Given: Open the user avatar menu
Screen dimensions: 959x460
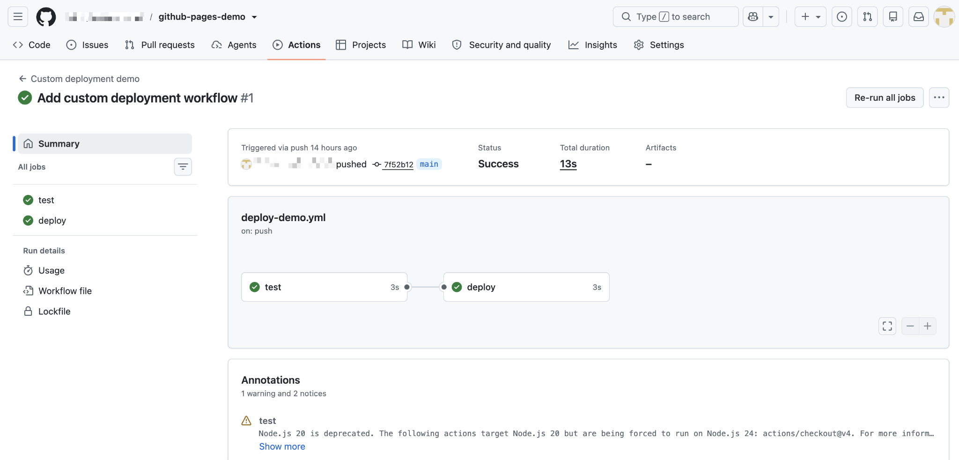Looking at the screenshot, I should (944, 17).
